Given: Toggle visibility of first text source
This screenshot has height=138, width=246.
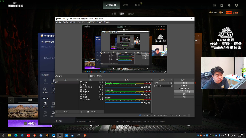Looking at the screenshot, I should coord(99,82).
